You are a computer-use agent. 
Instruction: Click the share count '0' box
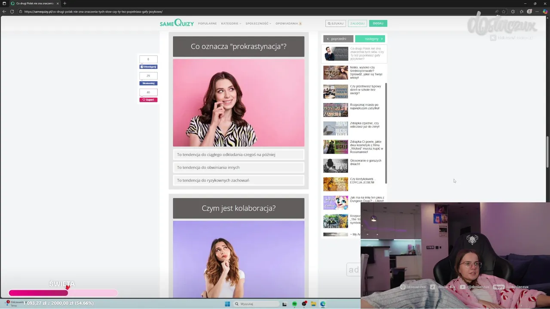[148, 59]
